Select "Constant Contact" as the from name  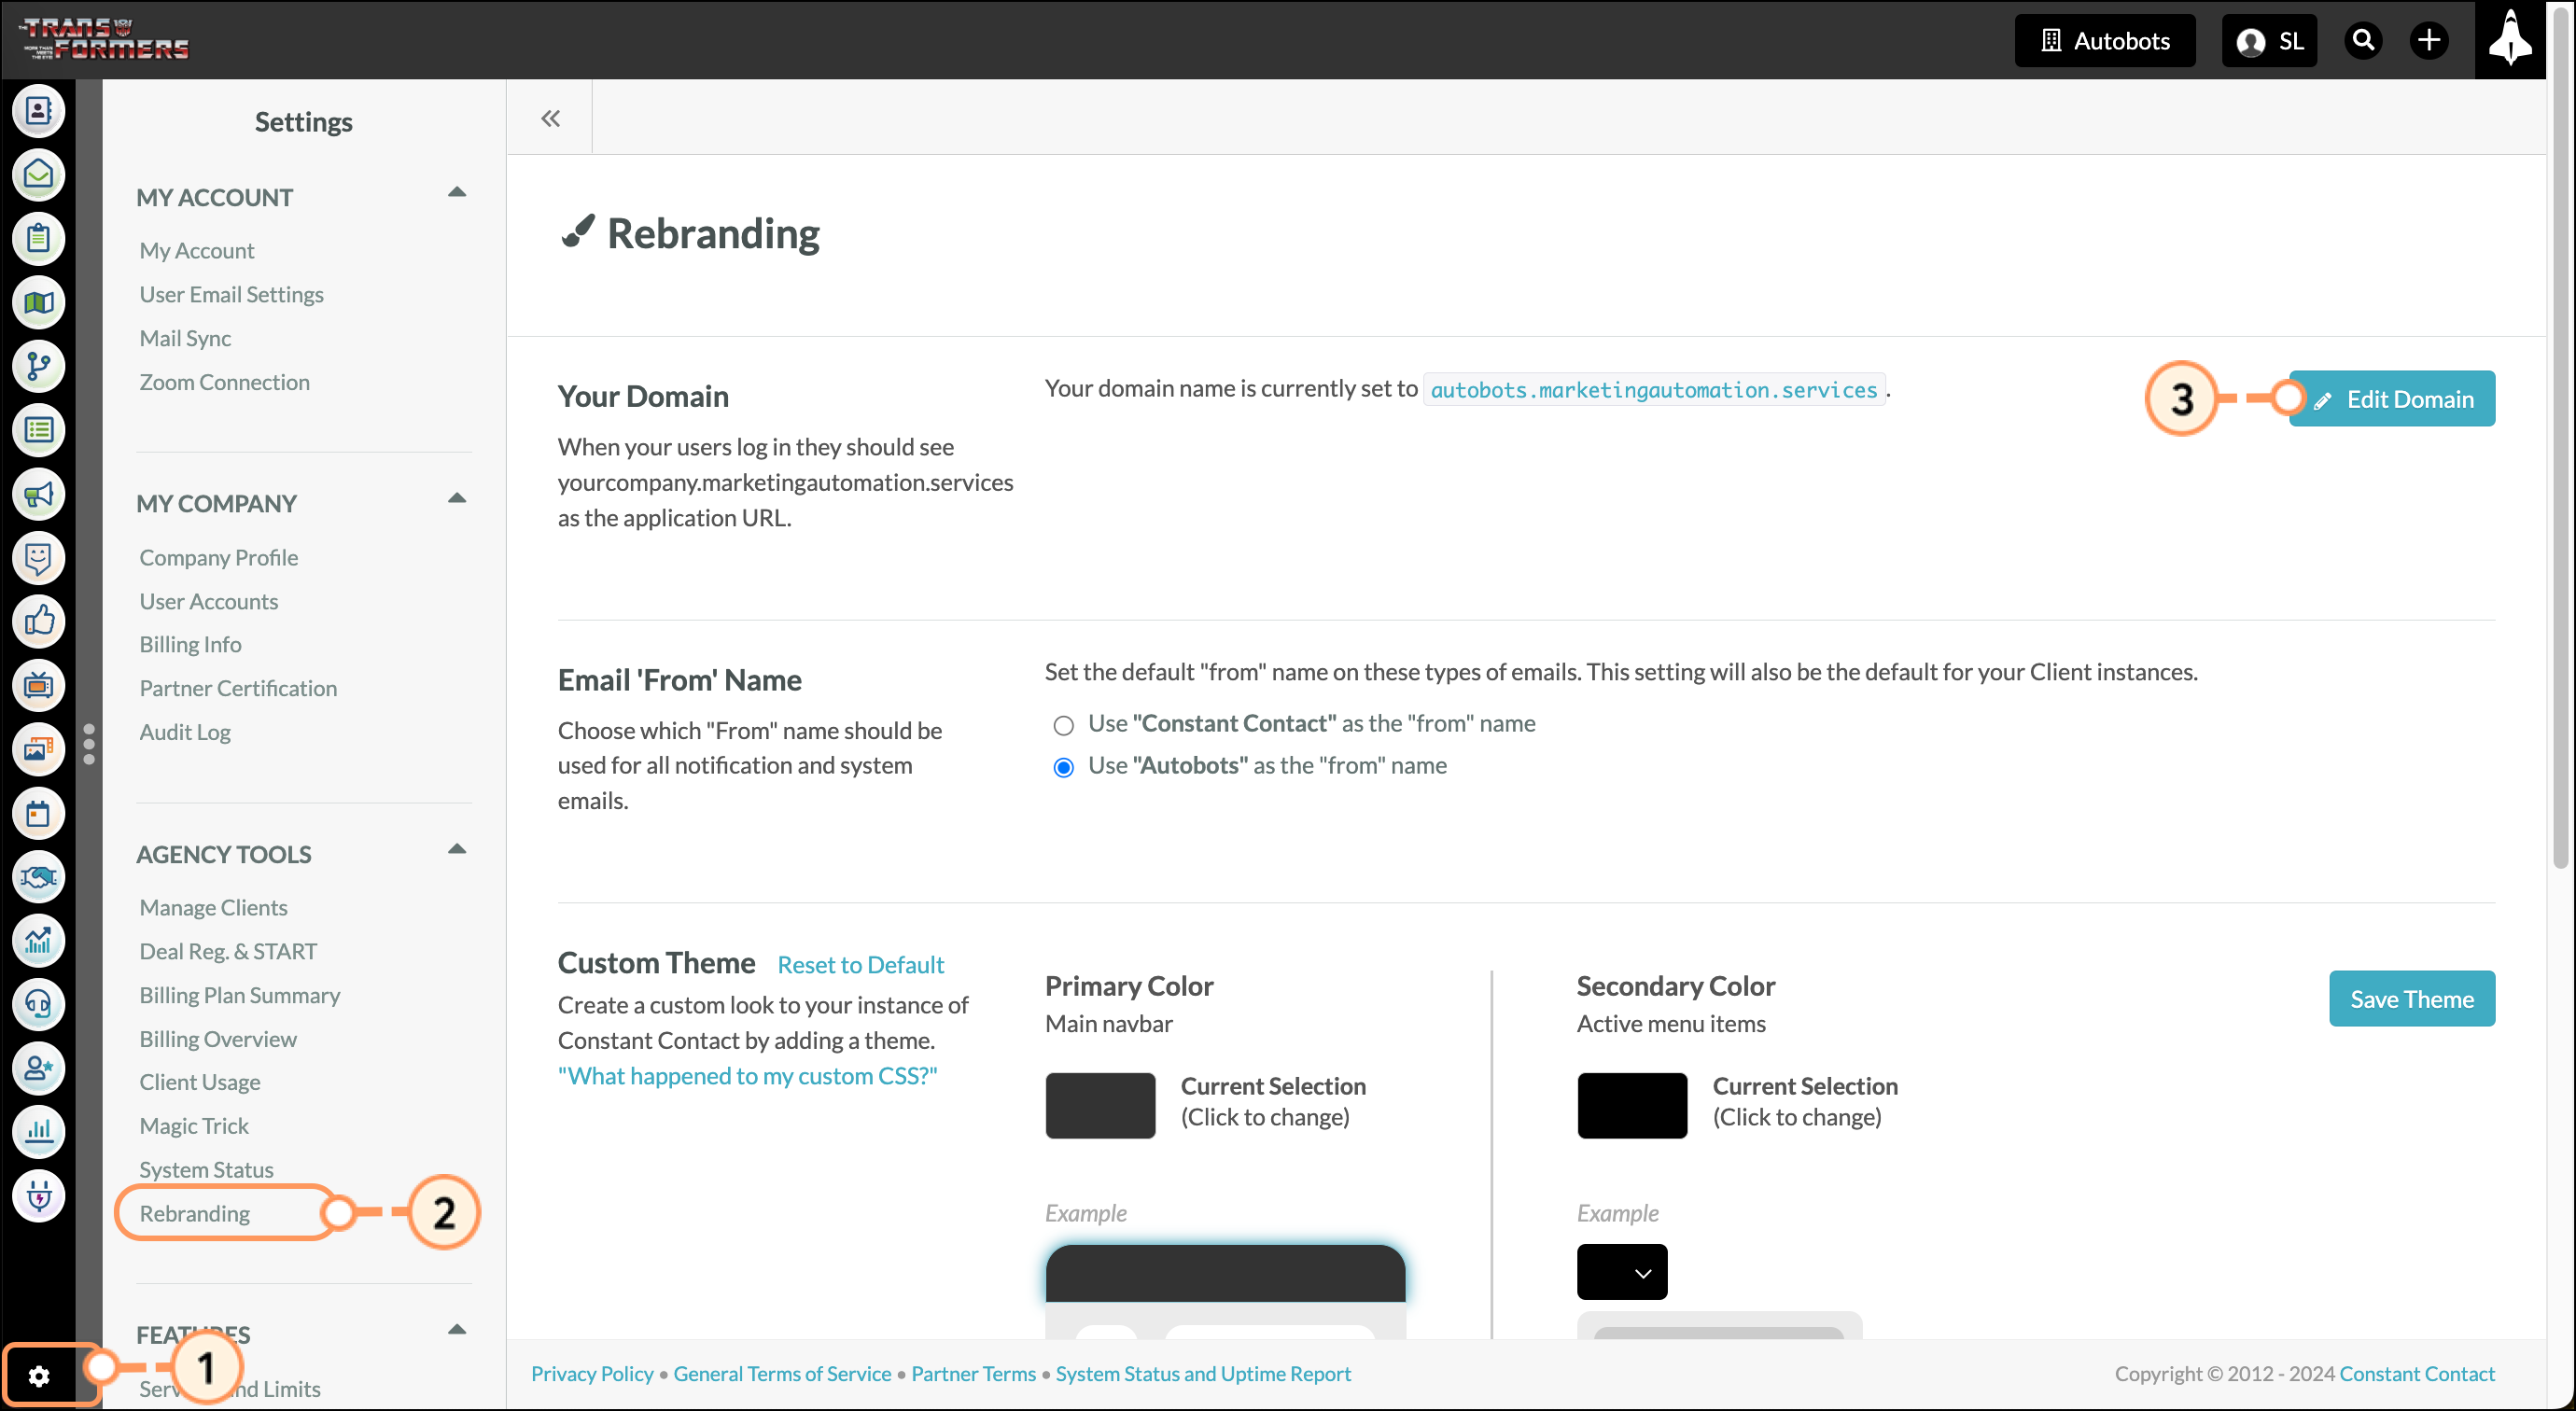pos(1063,725)
